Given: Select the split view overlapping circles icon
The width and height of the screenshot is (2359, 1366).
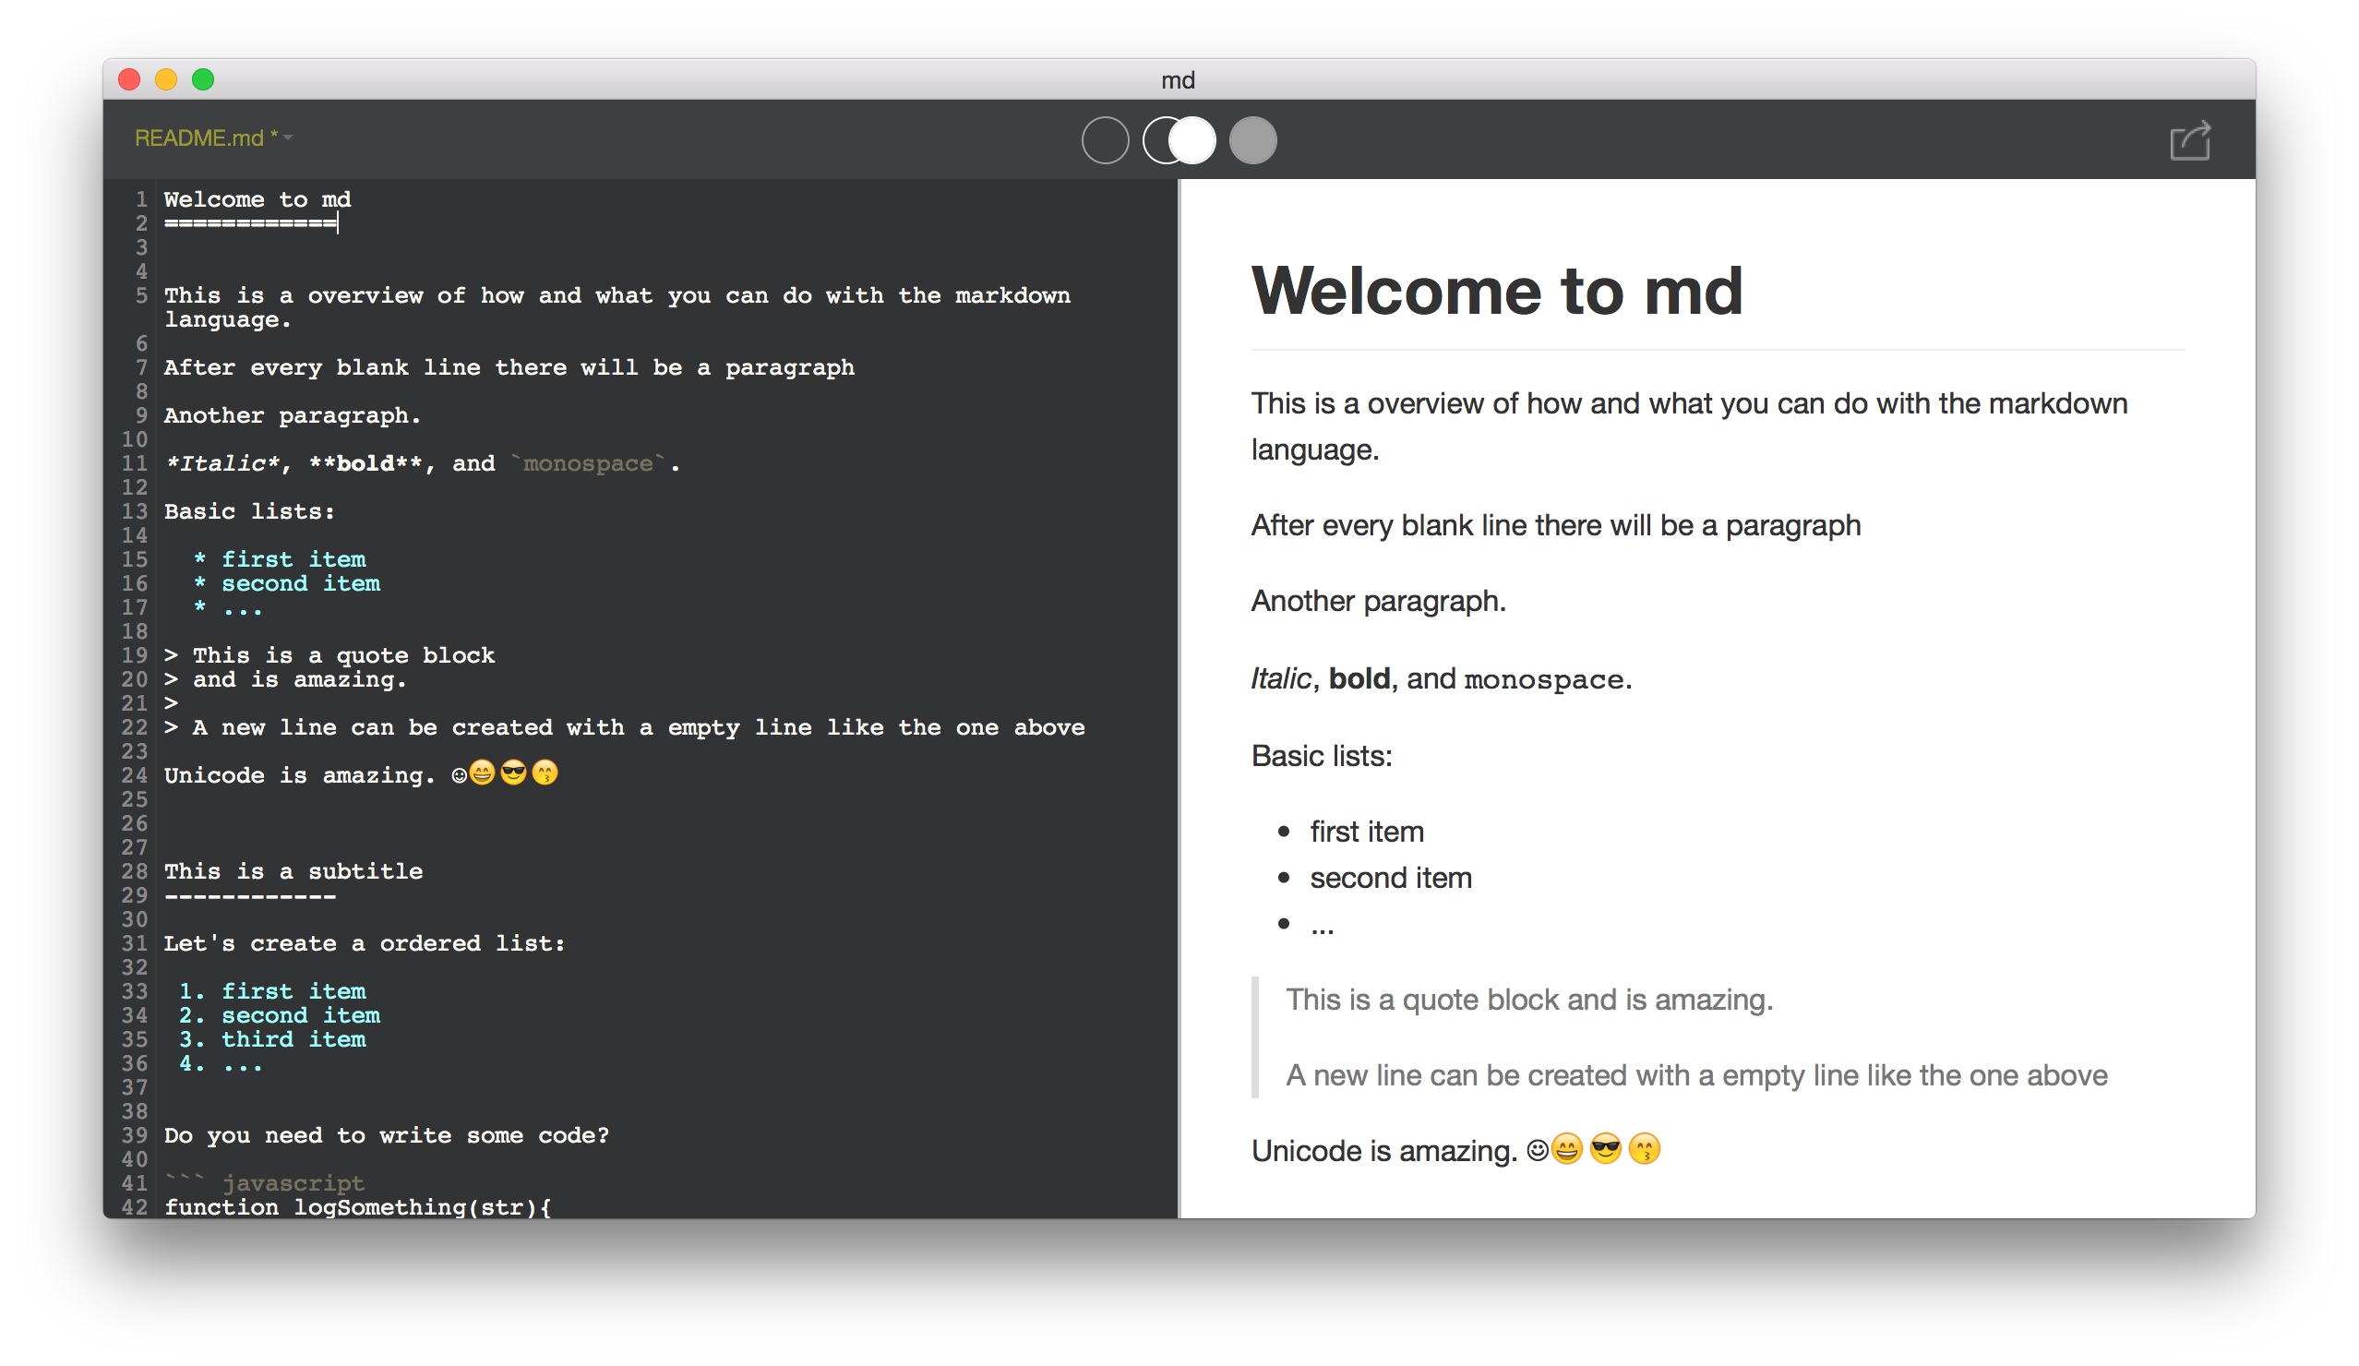Looking at the screenshot, I should pos(1179,140).
